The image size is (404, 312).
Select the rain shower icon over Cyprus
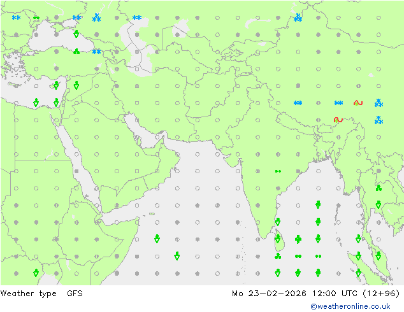coord(56,85)
